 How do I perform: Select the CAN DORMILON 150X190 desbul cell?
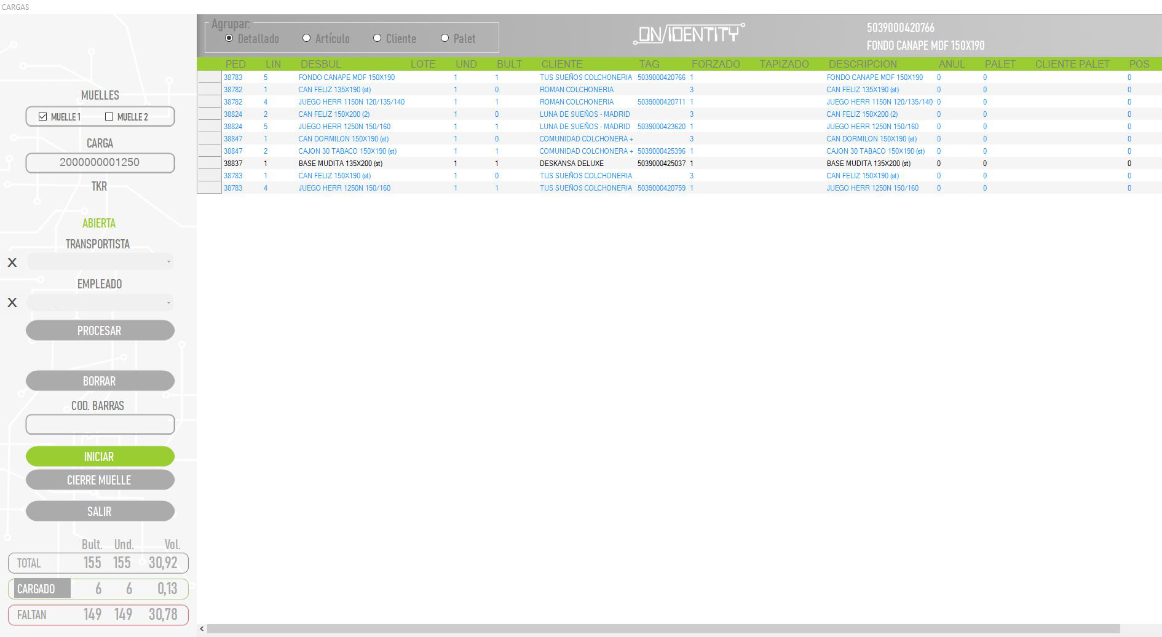(343, 139)
